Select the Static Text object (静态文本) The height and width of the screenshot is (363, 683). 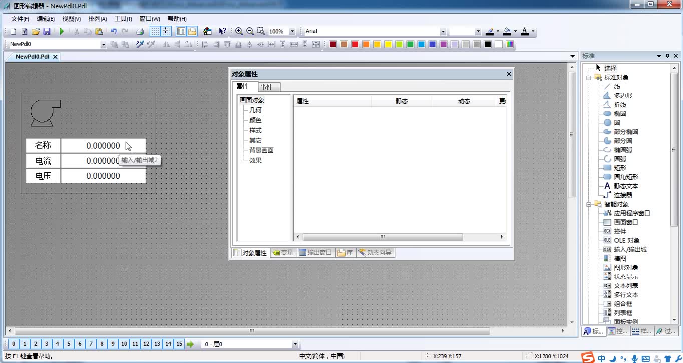(626, 186)
